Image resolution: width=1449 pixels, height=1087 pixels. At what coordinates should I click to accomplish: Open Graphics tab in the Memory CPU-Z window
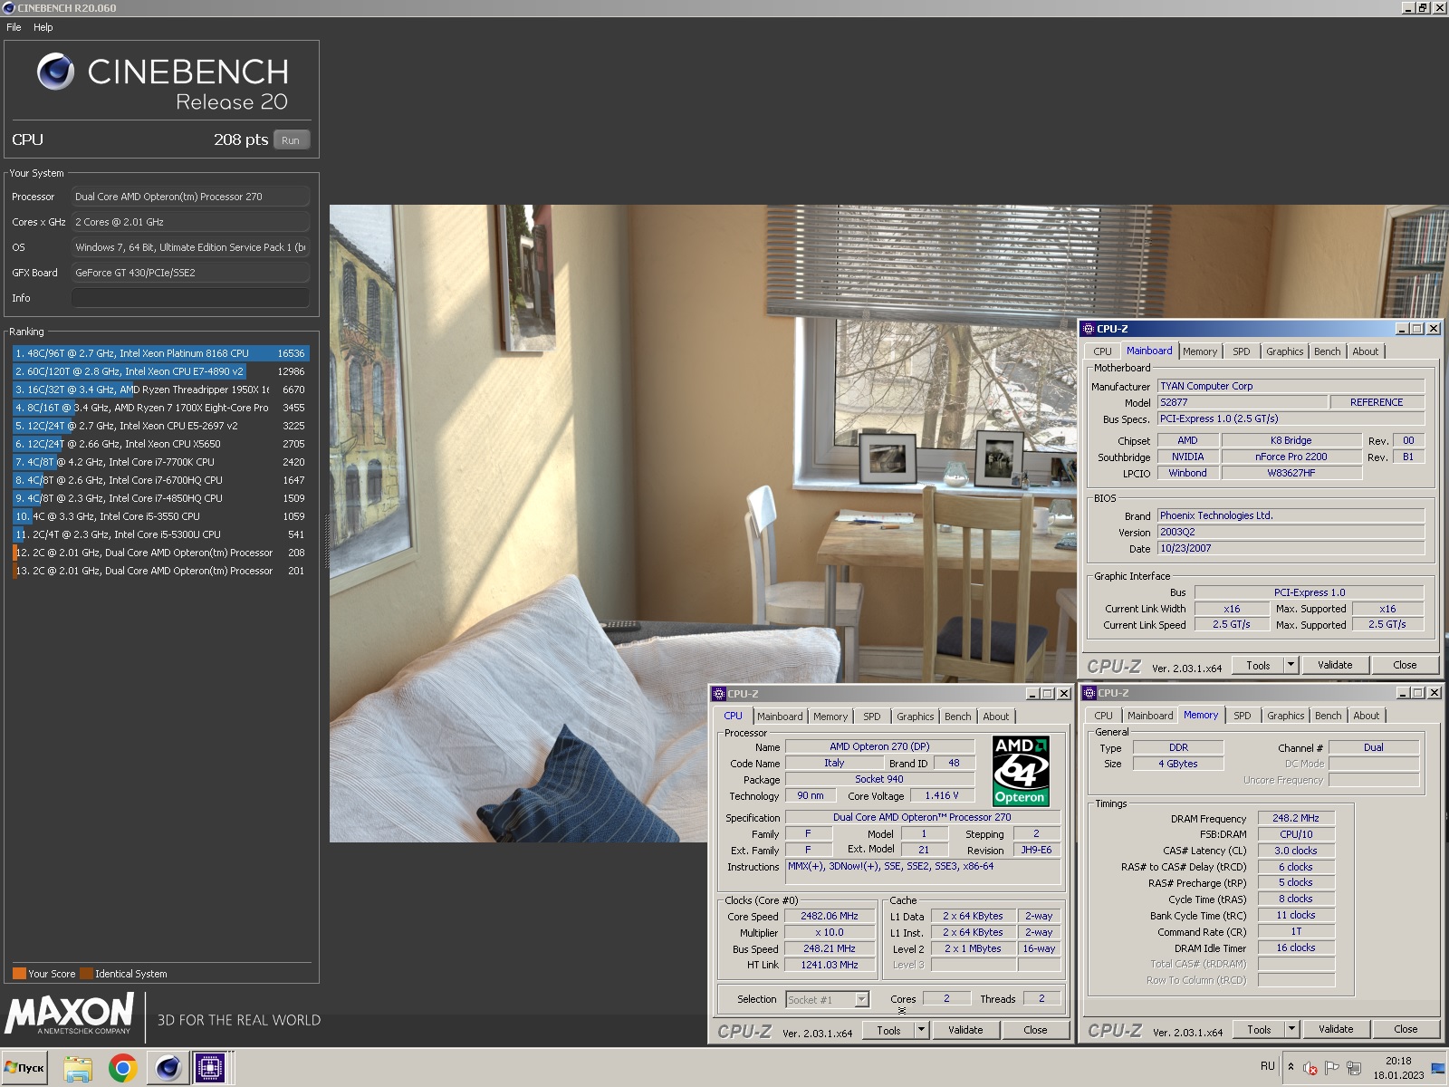tap(1286, 716)
